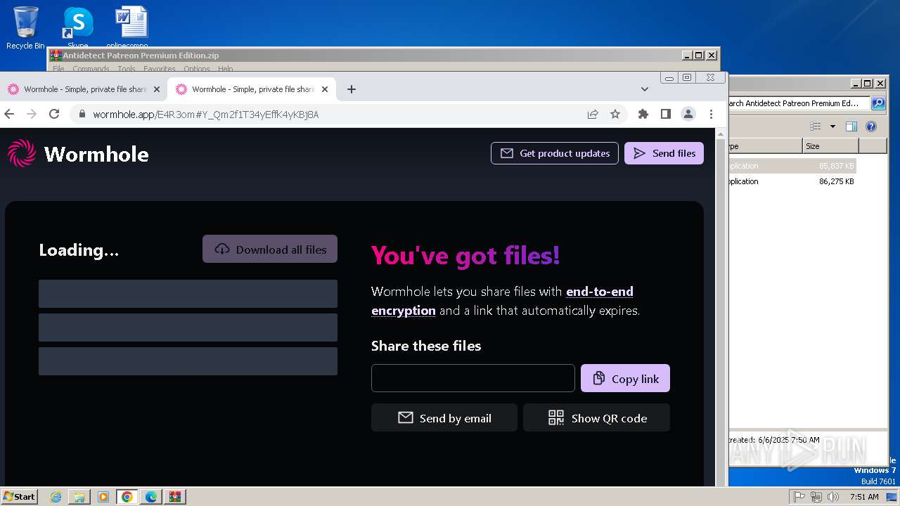Open the Chrome profile icon
The image size is (900, 506).
pos(688,114)
